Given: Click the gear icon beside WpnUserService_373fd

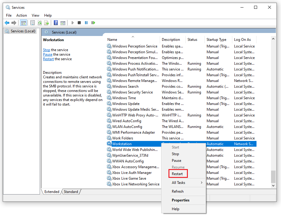Looking at the screenshot, I should click(x=109, y=155).
